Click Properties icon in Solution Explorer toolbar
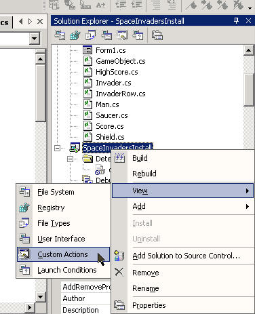 pyautogui.click(x=157, y=35)
